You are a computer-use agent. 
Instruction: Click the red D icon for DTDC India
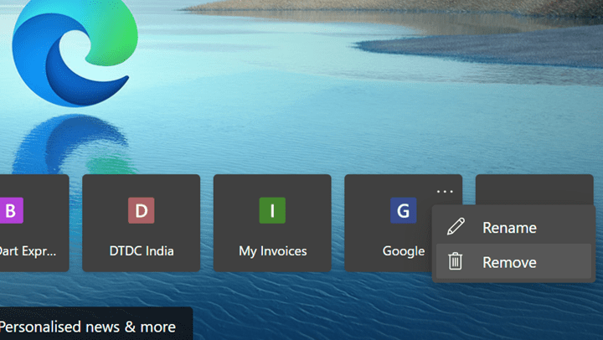point(142,210)
